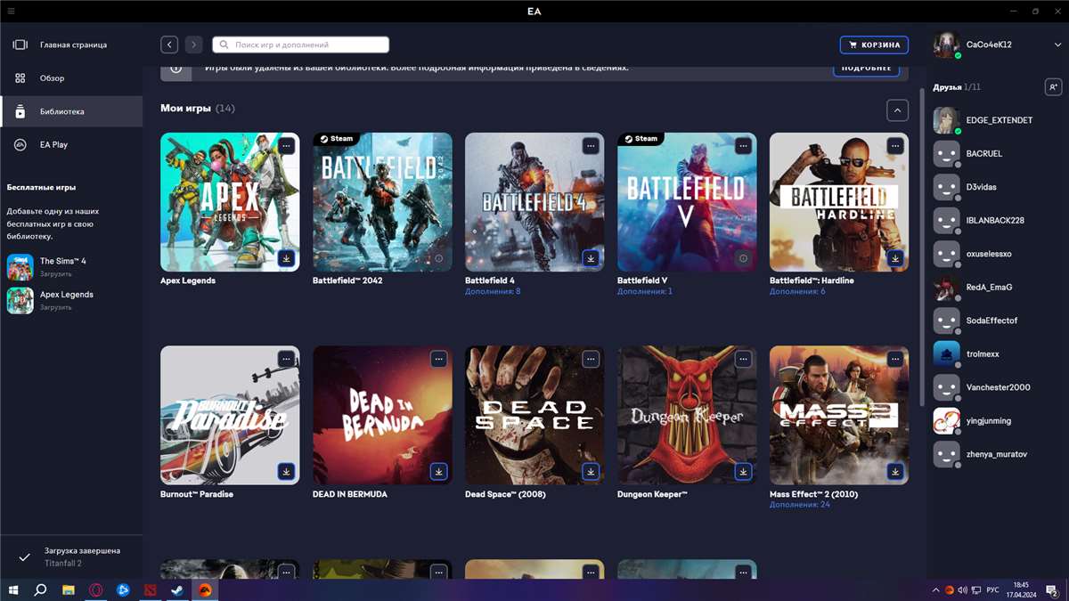1069x601 pixels.
Task: Collapse the Мои игры section with the chevron
Action: coord(898,110)
